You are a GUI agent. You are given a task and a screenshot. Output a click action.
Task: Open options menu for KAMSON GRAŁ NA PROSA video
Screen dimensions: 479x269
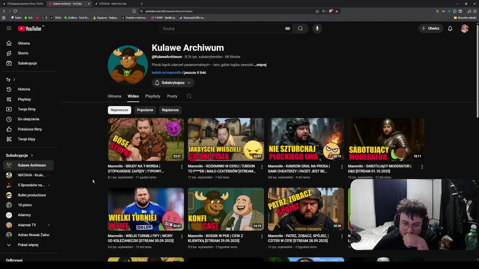pos(342,167)
